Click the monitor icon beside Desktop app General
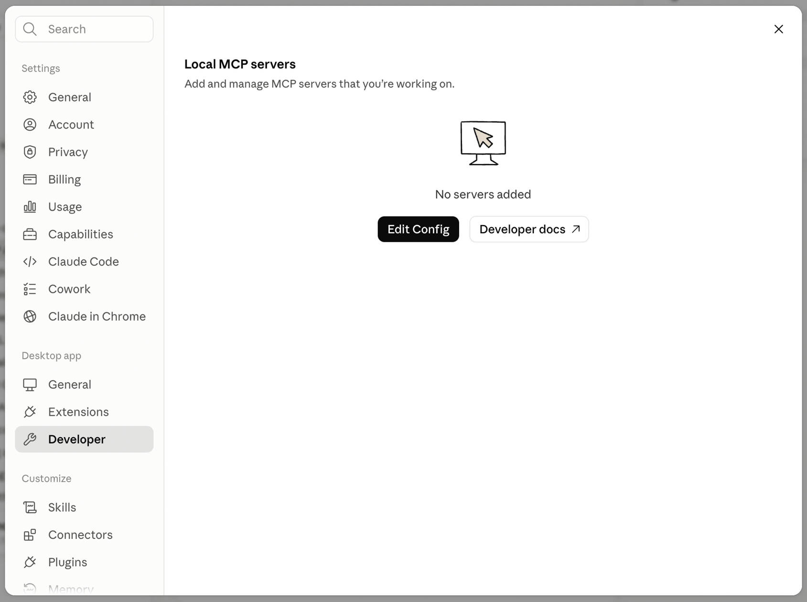The height and width of the screenshot is (602, 807). [30, 385]
